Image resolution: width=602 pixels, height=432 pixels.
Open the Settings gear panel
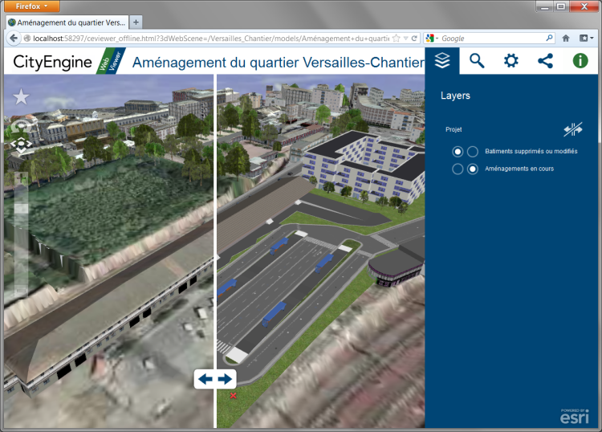coord(511,61)
